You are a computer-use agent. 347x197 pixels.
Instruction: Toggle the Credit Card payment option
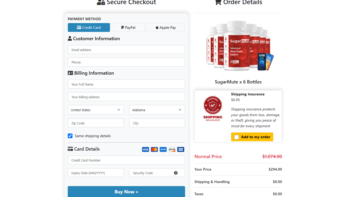89,27
